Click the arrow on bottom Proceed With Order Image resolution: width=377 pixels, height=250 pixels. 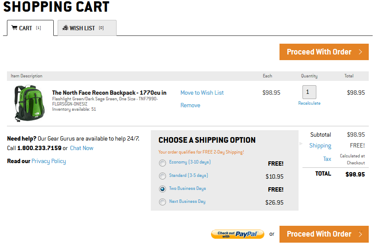click(361, 234)
